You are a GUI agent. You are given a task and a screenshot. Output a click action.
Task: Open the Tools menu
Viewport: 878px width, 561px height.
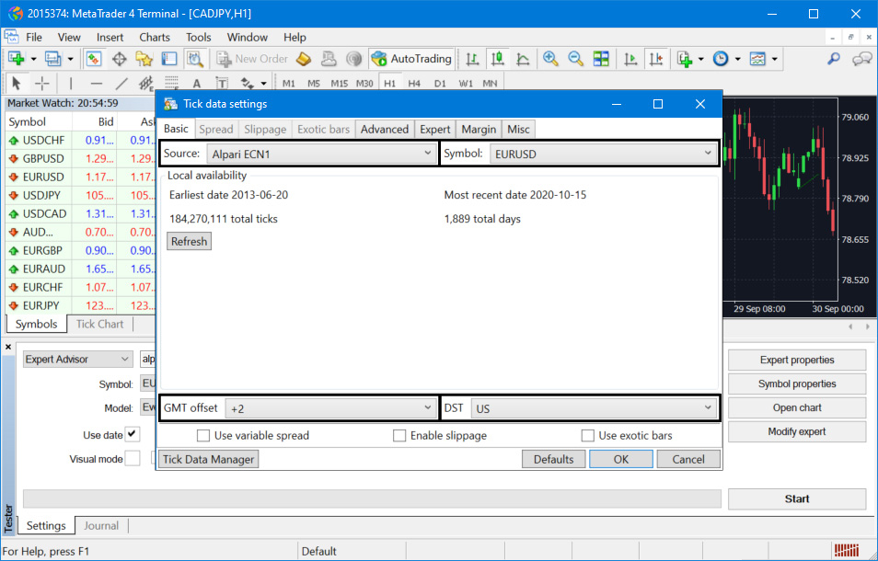tap(198, 38)
